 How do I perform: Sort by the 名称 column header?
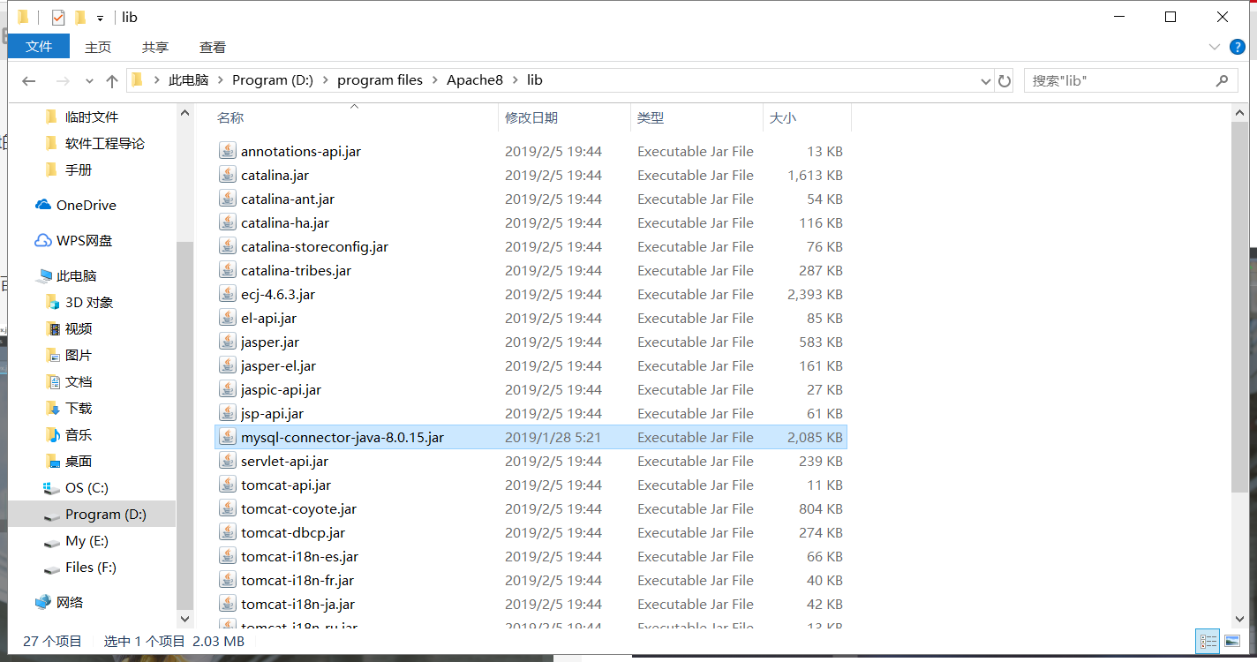pyautogui.click(x=356, y=117)
